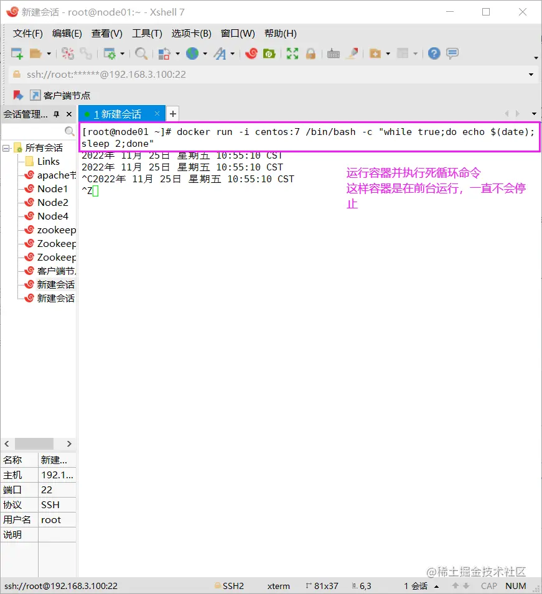Select the Links folder in tree
The image size is (542, 594).
pos(43,162)
